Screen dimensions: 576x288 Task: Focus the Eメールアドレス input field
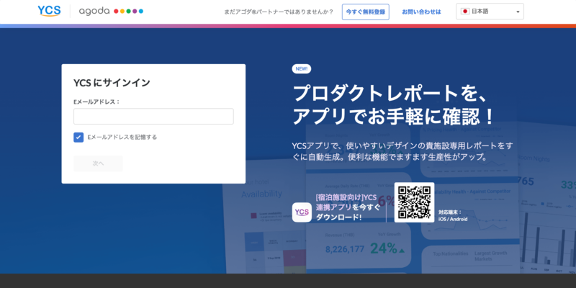point(153,117)
